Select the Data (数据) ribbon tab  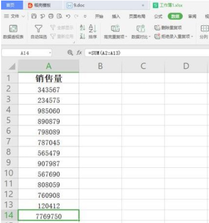coord(175,16)
